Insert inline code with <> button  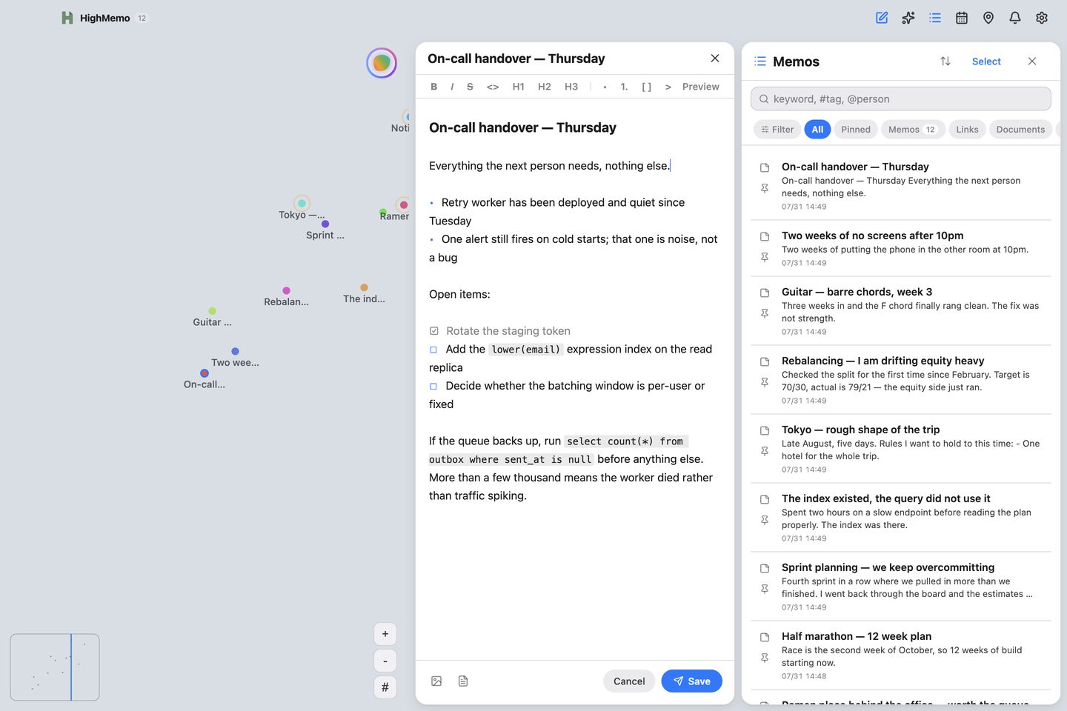point(493,87)
